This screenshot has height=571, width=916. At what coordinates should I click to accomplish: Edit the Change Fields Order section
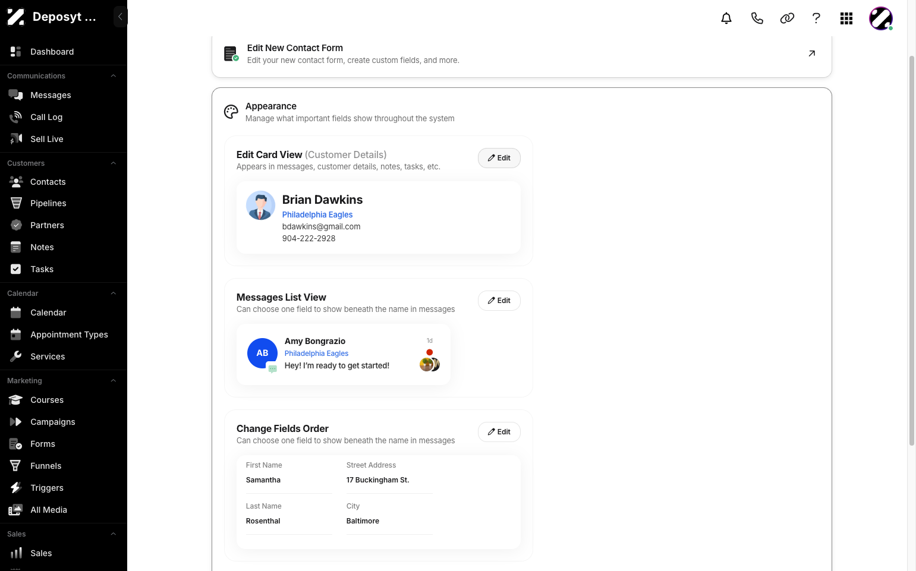(x=499, y=432)
